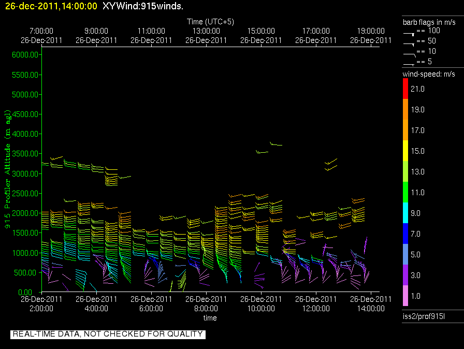The width and height of the screenshot is (464, 349).
Task: Click the 'time' bottom axis title
Action: tap(210, 318)
